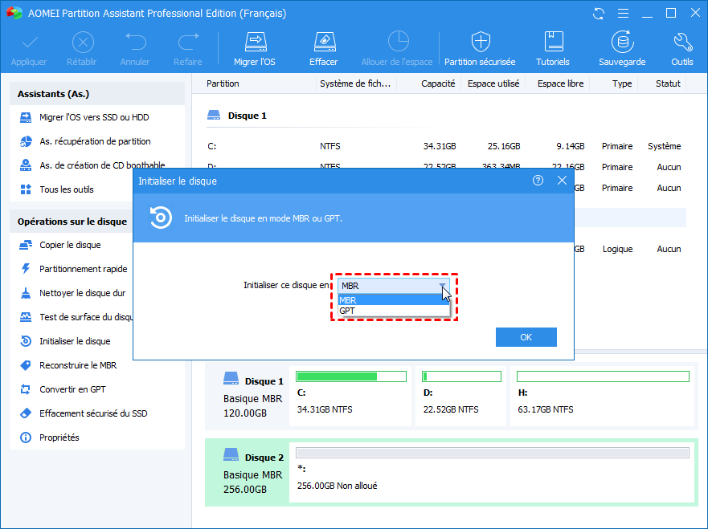Sort by Partition column header
Viewport: 708px width, 529px height.
pos(223,83)
